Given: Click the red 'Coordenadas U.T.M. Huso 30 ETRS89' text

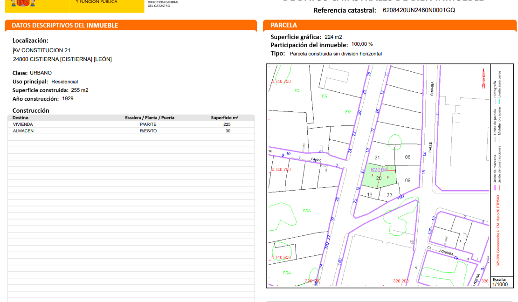Looking at the screenshot, I should [x=498, y=231].
